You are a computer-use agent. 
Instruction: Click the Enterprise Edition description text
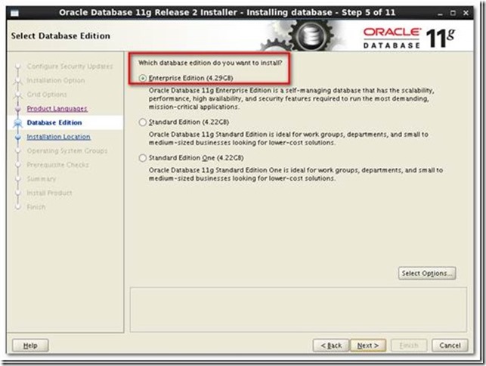click(291, 98)
